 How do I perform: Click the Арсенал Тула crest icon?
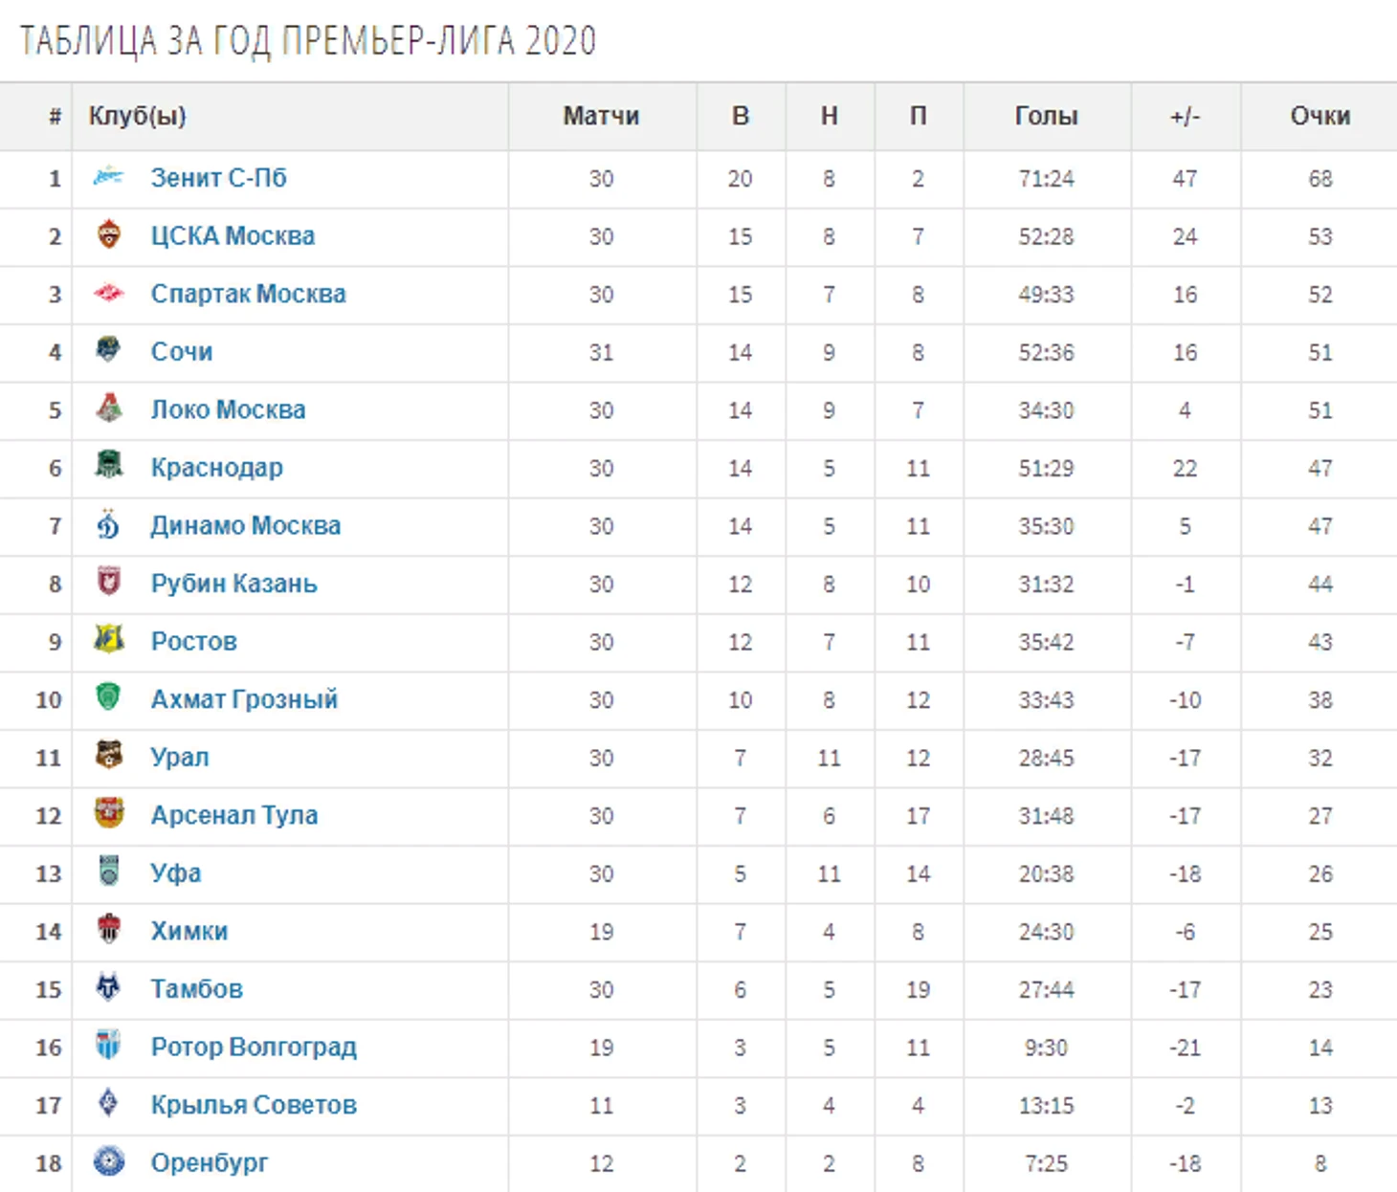click(109, 813)
